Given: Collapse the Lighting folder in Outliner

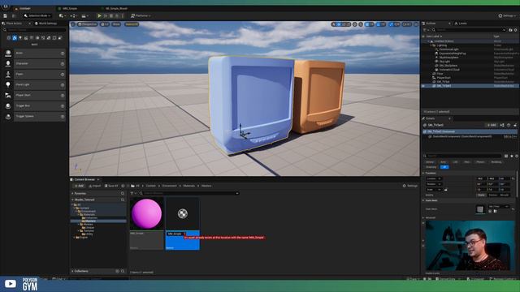Looking at the screenshot, I should (431, 45).
